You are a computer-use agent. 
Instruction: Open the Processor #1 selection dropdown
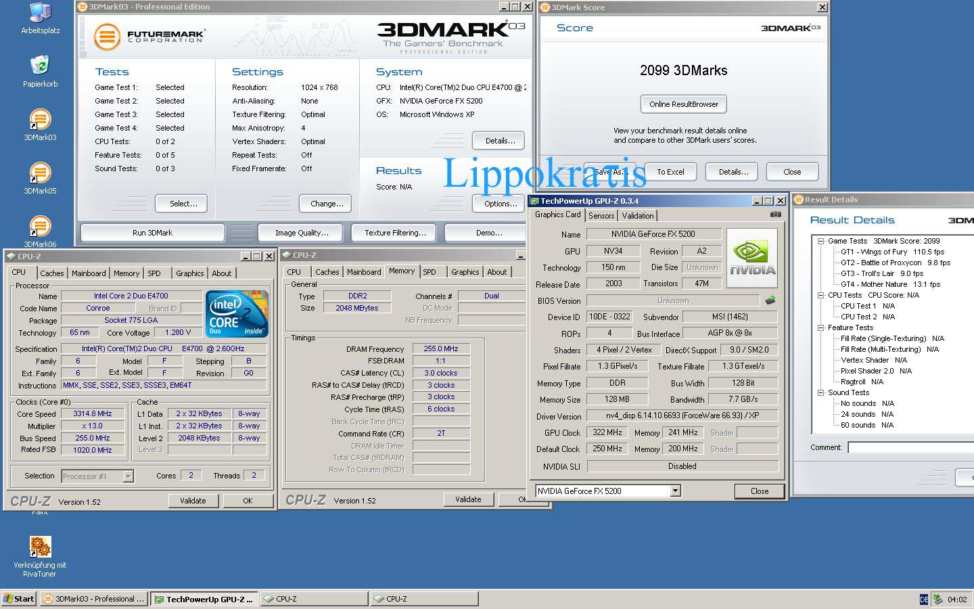pyautogui.click(x=128, y=476)
